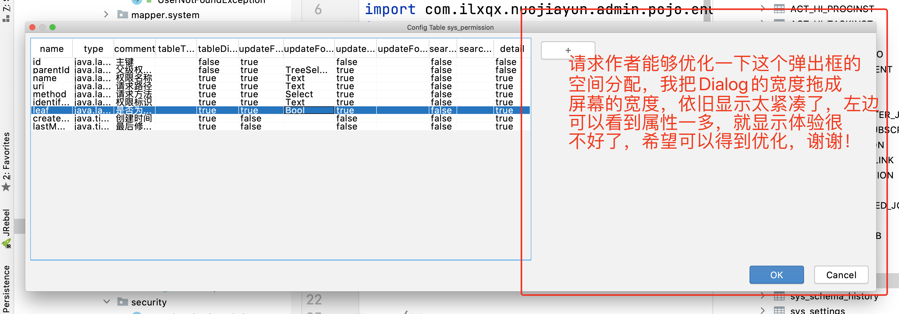This screenshot has width=899, height=314.
Task: Select the 'id' row name cell
Action: (x=52, y=62)
